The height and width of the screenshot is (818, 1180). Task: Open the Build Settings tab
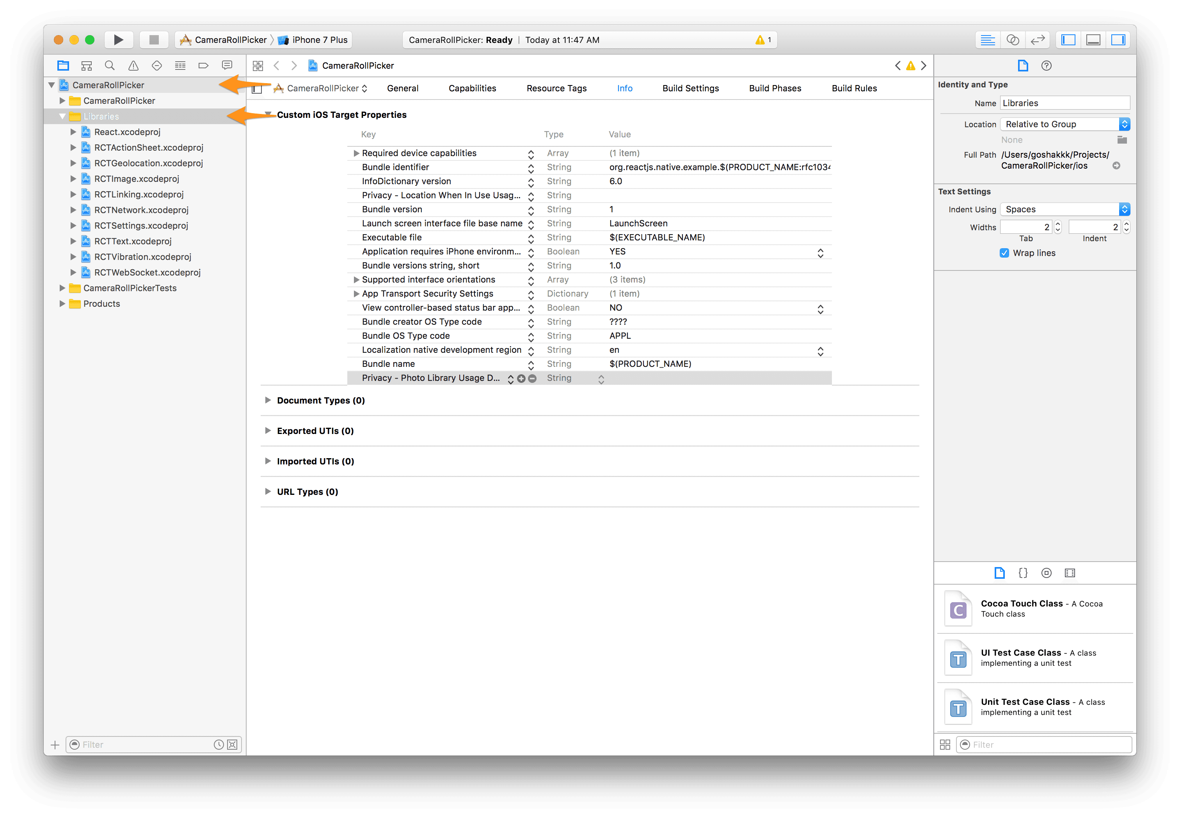coord(691,88)
